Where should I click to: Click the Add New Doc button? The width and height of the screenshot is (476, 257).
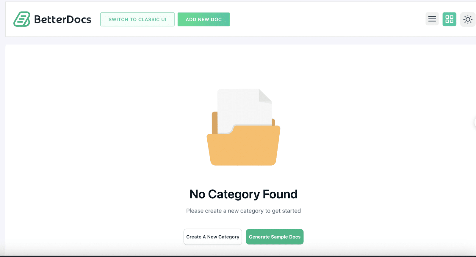203,19
